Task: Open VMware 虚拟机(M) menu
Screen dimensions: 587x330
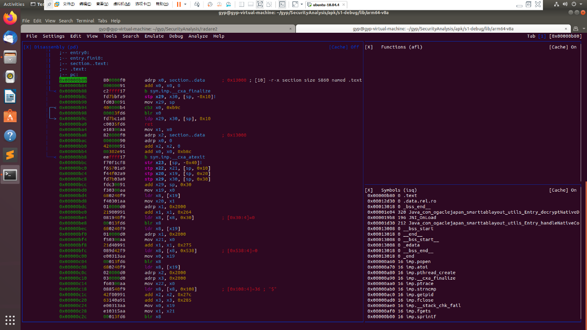Action: [122, 4]
